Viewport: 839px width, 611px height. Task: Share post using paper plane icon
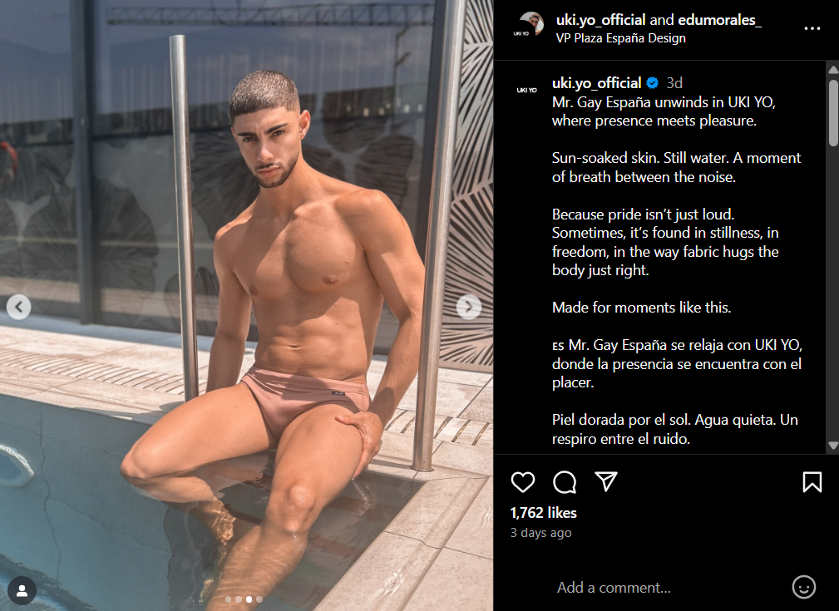click(x=606, y=481)
